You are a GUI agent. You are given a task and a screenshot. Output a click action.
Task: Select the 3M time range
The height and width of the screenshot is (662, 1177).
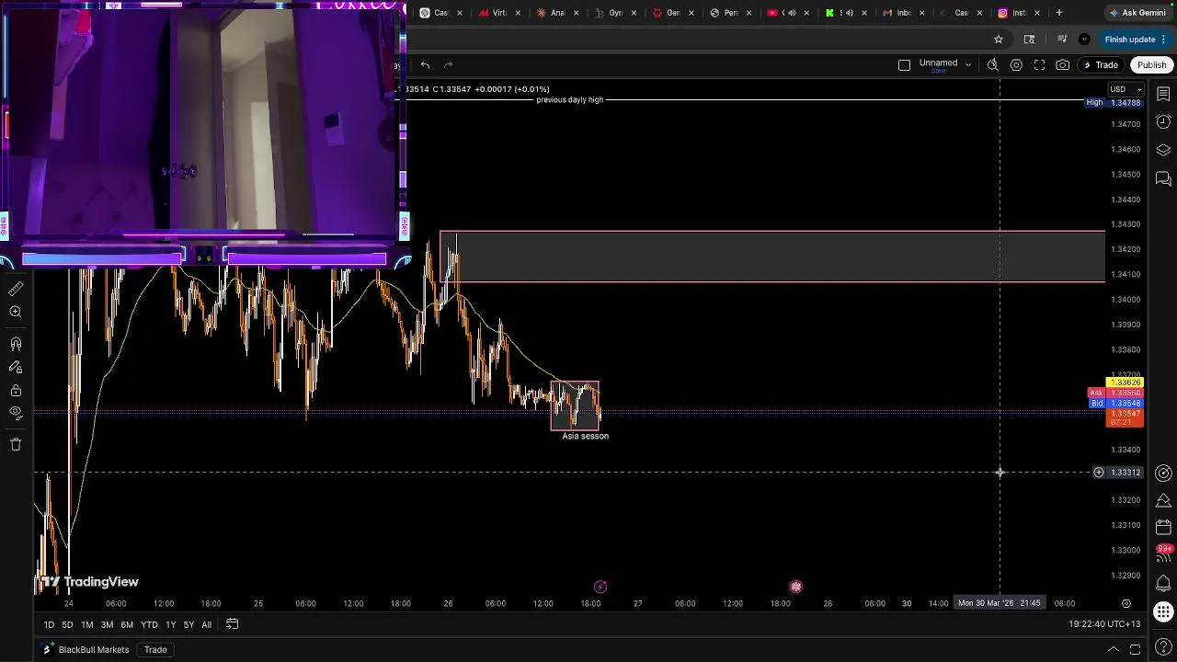[107, 624]
